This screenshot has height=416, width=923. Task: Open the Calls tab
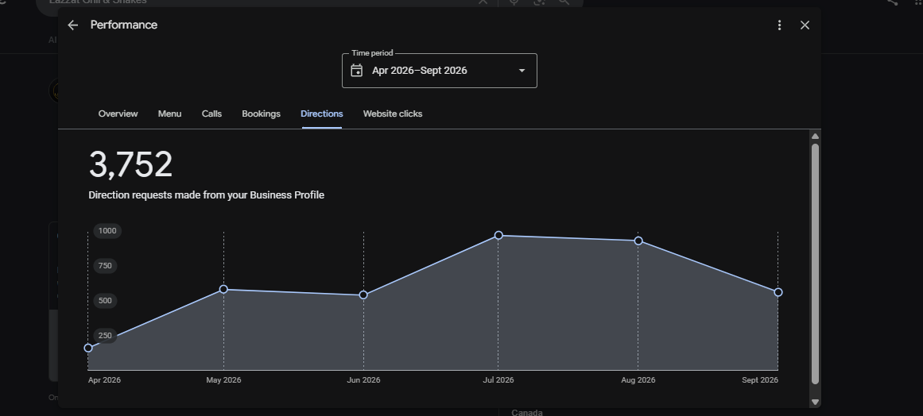212,114
